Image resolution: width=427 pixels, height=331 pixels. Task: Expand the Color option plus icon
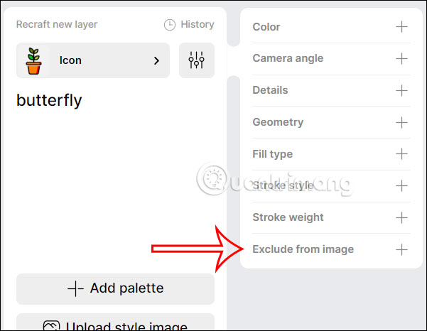(401, 27)
